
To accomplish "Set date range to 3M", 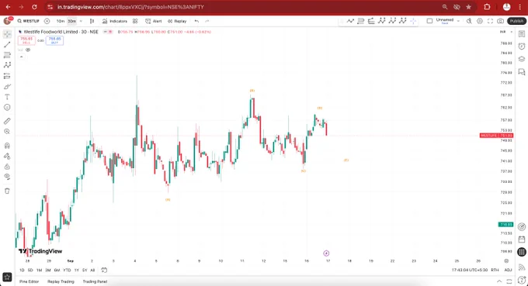I will click(x=48, y=270).
